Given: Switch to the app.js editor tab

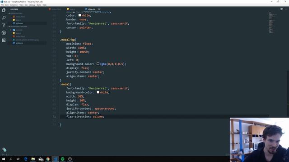Looking at the screenshot, I should pos(71,9).
